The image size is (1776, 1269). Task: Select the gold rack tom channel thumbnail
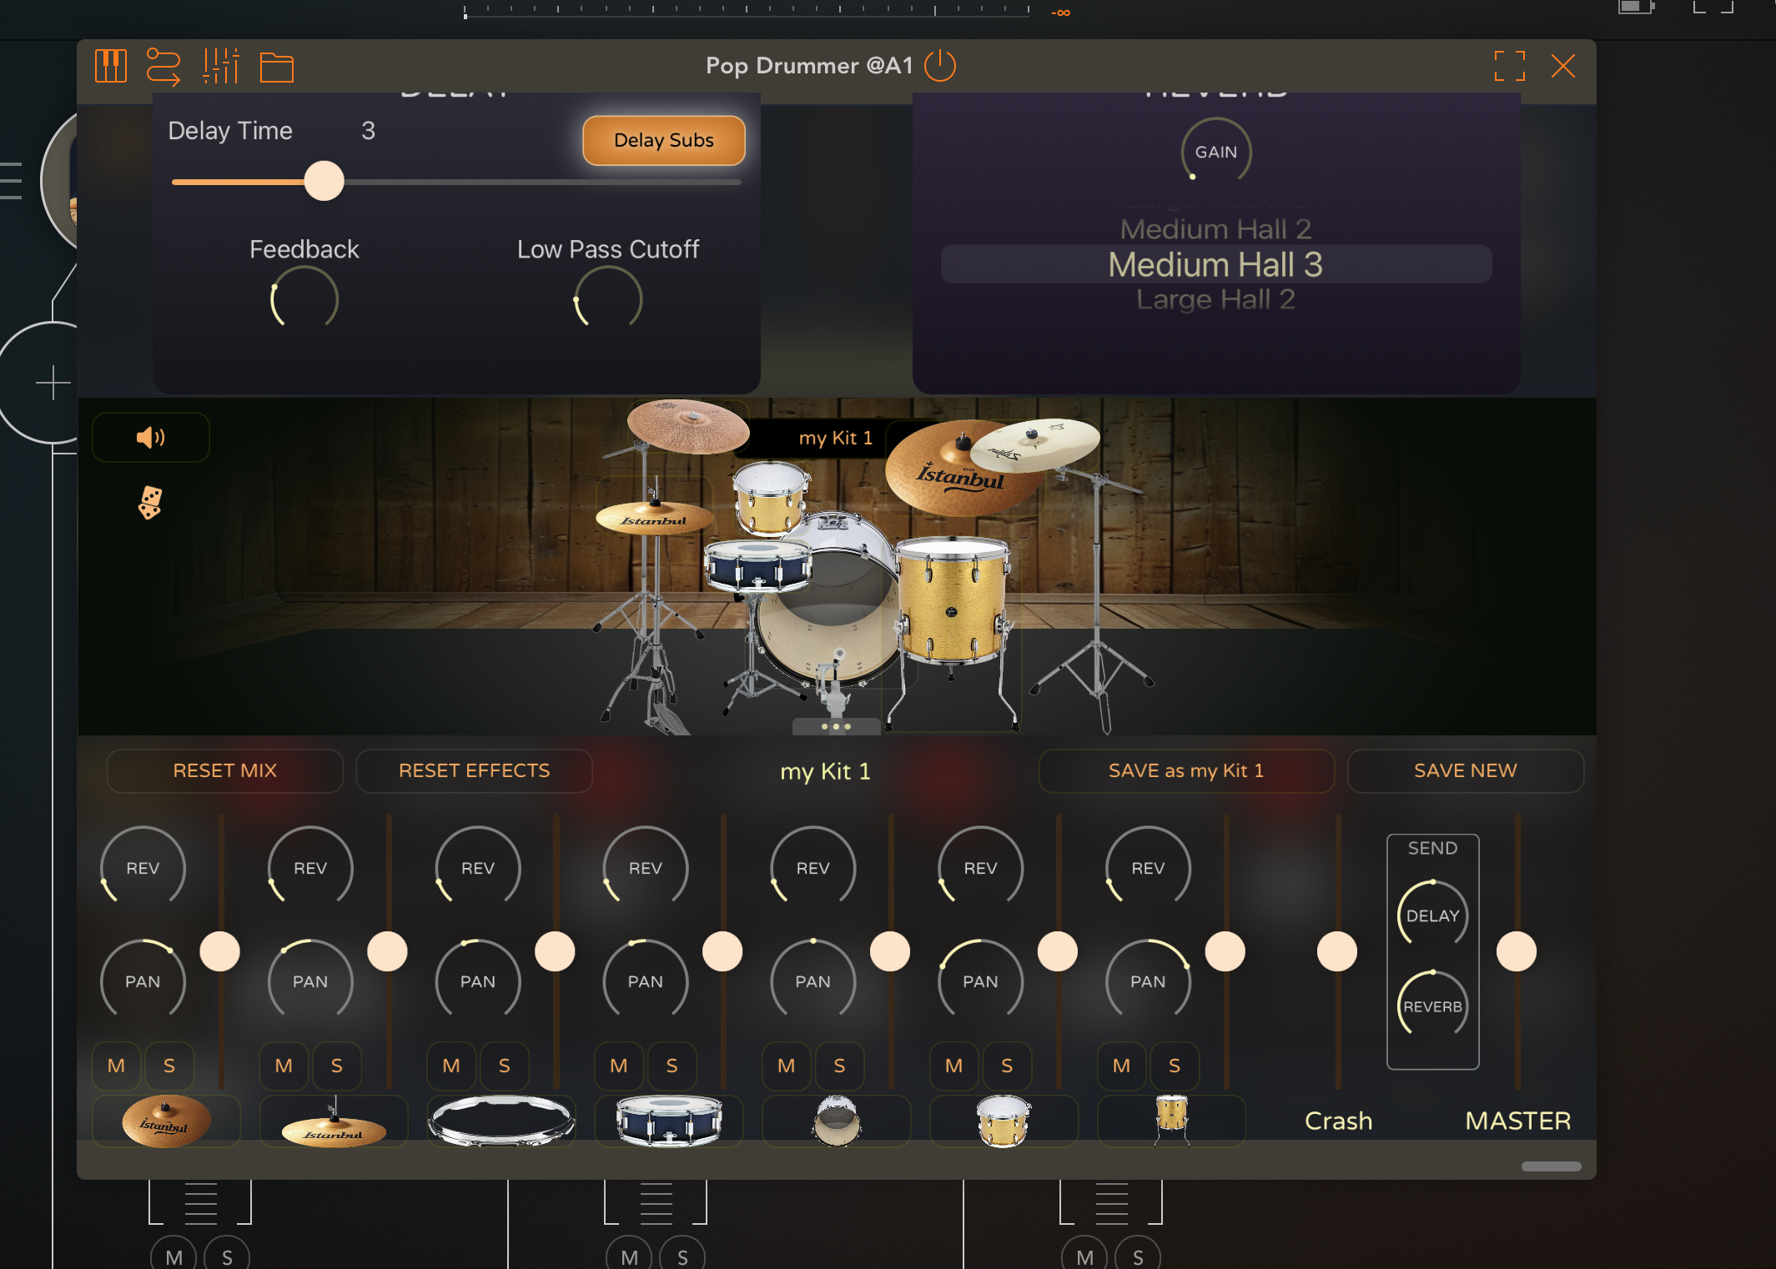[1004, 1121]
